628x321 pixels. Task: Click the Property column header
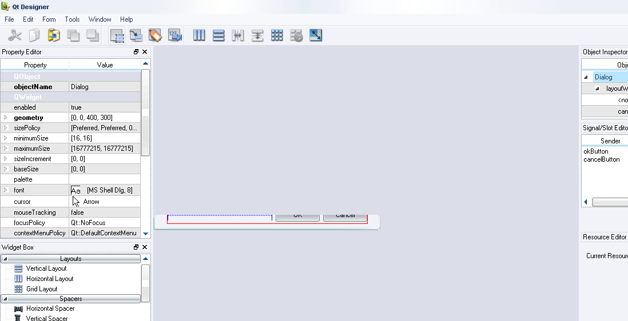[35, 65]
